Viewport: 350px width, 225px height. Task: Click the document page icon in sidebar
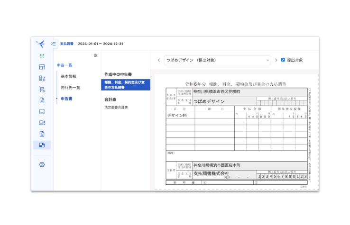(42, 100)
